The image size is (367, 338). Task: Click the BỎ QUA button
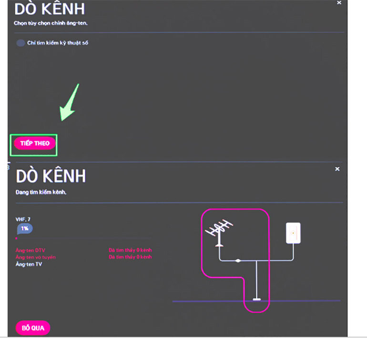pyautogui.click(x=33, y=328)
